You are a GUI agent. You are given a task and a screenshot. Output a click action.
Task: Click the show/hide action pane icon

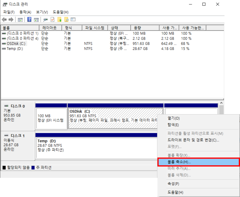coord(36,20)
